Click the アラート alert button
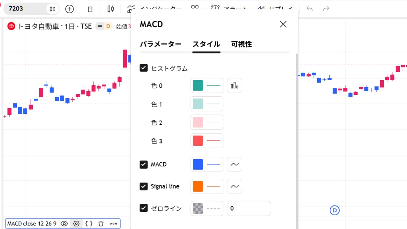Viewport: 407px width, 229px height. point(229,9)
